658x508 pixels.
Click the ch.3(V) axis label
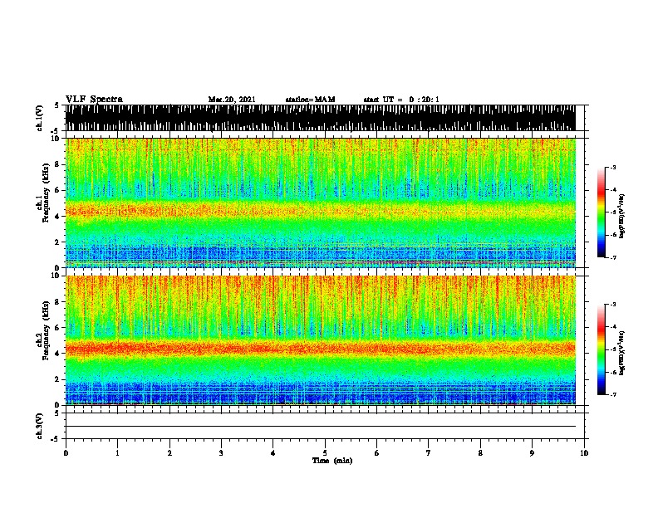click(x=39, y=426)
